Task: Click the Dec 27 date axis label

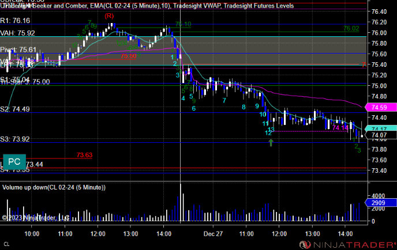Action: (x=213, y=233)
